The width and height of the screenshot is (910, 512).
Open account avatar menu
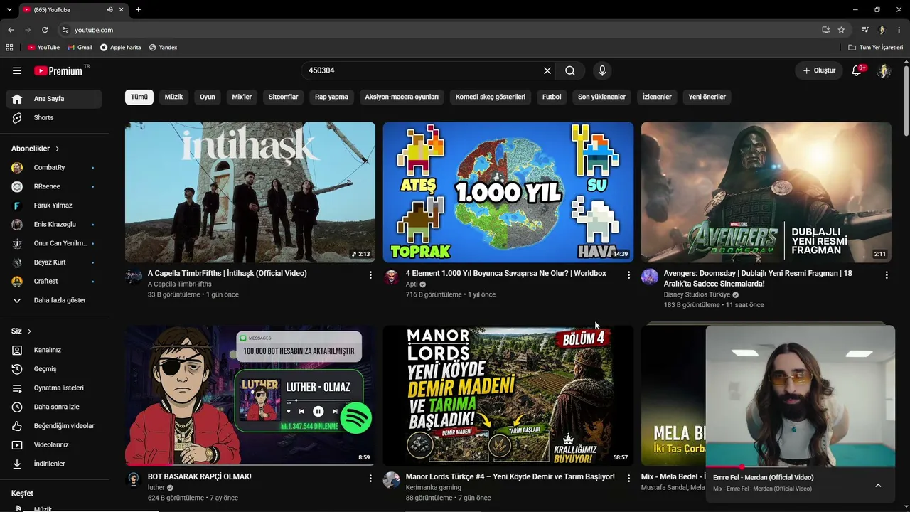click(x=884, y=70)
